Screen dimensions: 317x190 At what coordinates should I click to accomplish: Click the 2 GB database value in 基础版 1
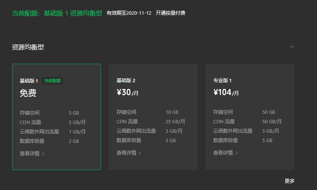pos(74,141)
